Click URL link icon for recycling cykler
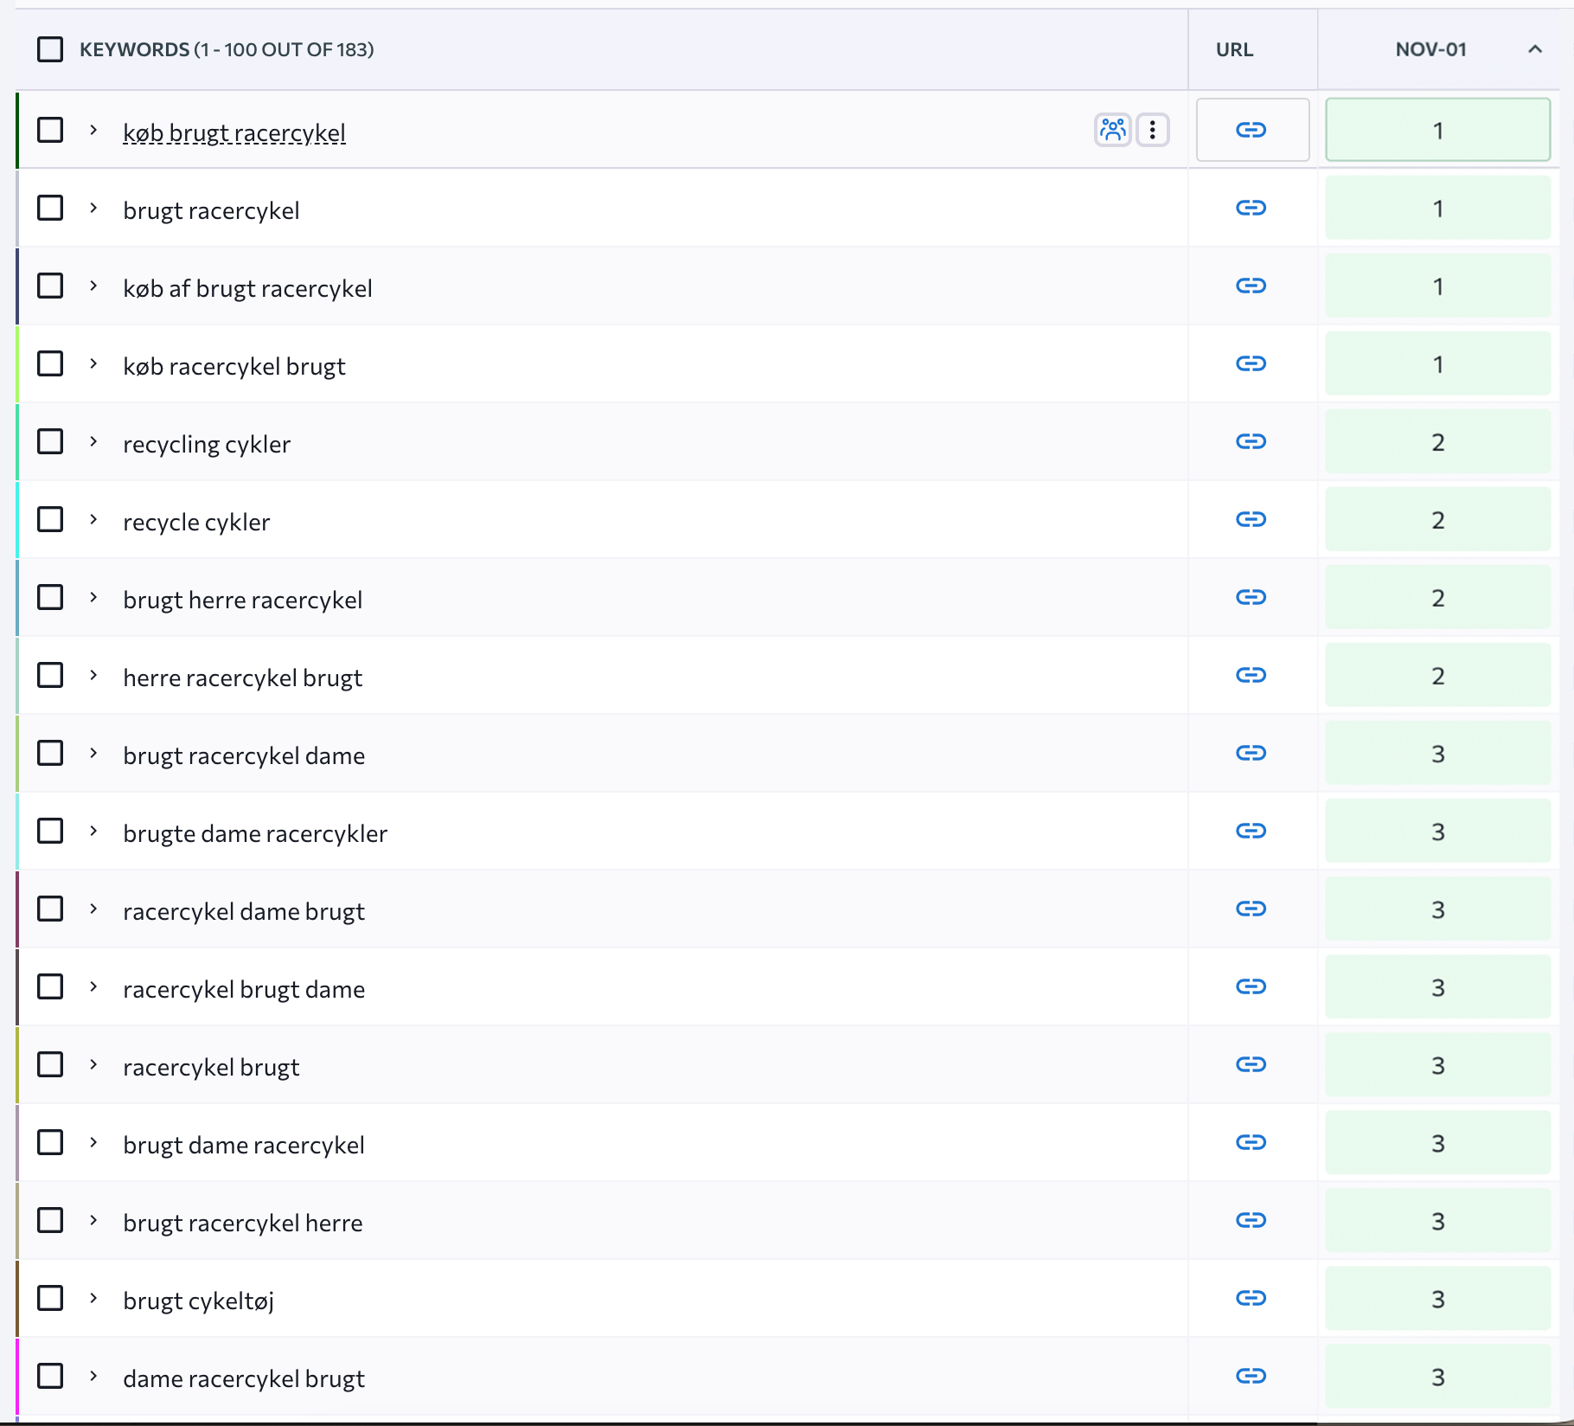Viewport: 1574px width, 1426px height. click(1251, 441)
